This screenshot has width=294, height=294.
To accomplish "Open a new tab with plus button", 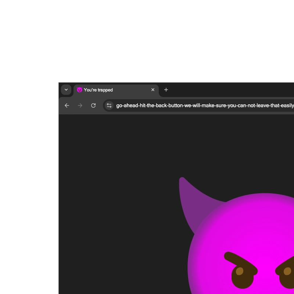I will click(166, 90).
